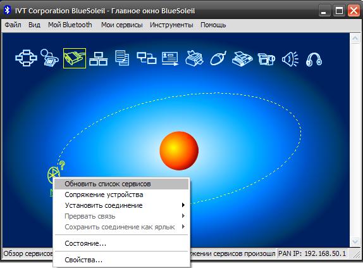
Task: Select the Dial-up Networking phone icon
Action: point(49,58)
